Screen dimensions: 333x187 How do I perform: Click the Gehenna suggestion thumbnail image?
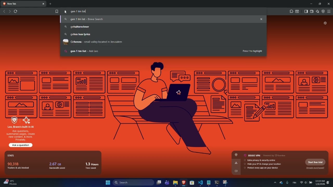tap(66, 42)
